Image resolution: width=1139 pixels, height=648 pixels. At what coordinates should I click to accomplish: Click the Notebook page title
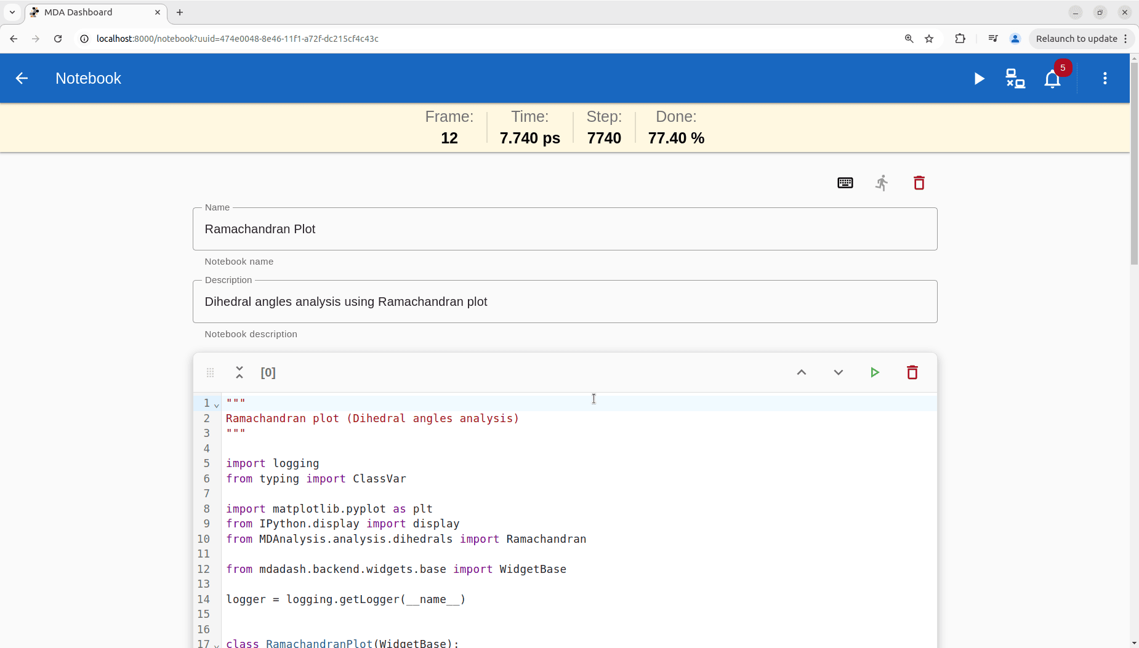point(88,78)
